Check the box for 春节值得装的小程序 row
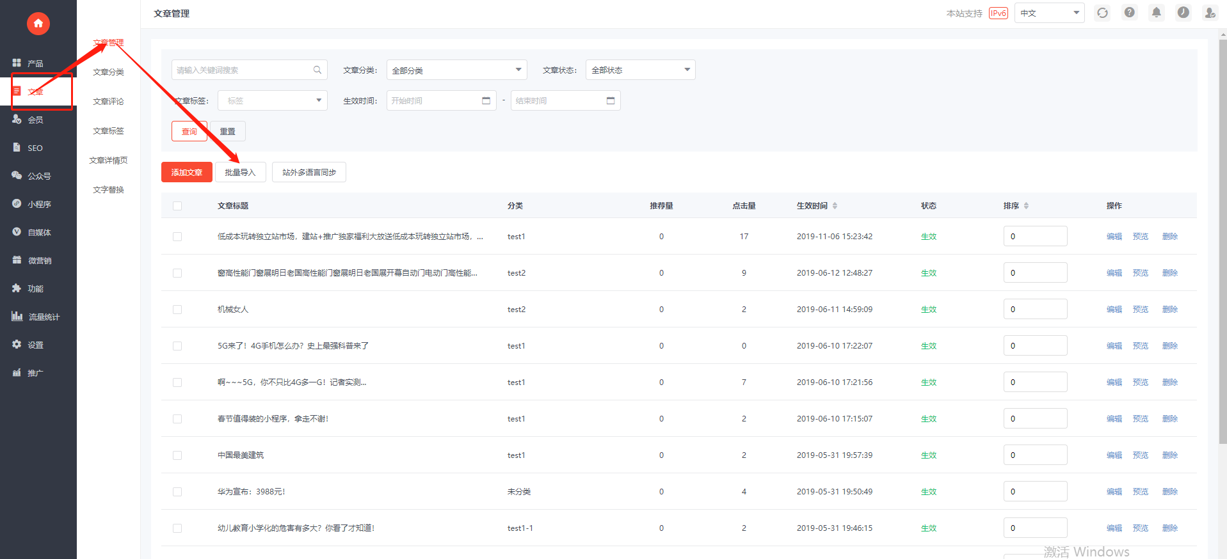Screen dimensions: 1227x559 point(177,419)
